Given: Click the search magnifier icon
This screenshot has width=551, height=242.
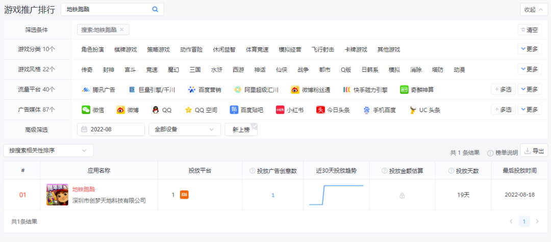Looking at the screenshot, I should click(155, 10).
